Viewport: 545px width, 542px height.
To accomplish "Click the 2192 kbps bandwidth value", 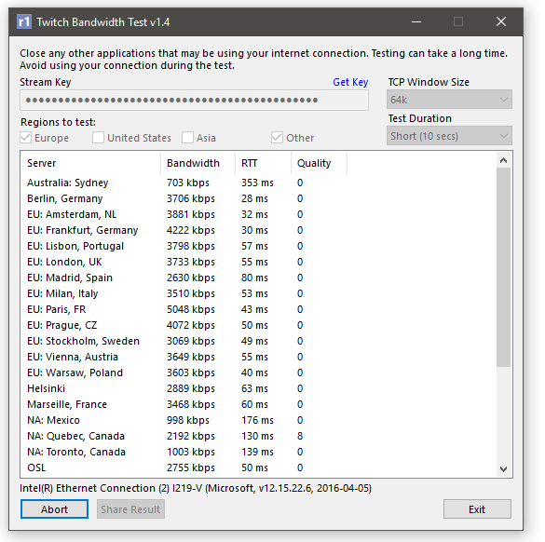I will (191, 436).
